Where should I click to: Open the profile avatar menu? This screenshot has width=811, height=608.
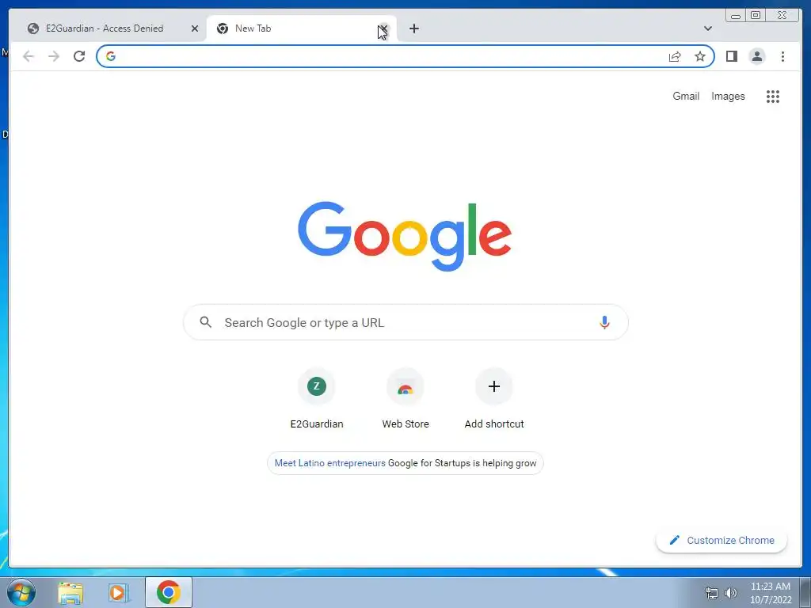click(756, 56)
